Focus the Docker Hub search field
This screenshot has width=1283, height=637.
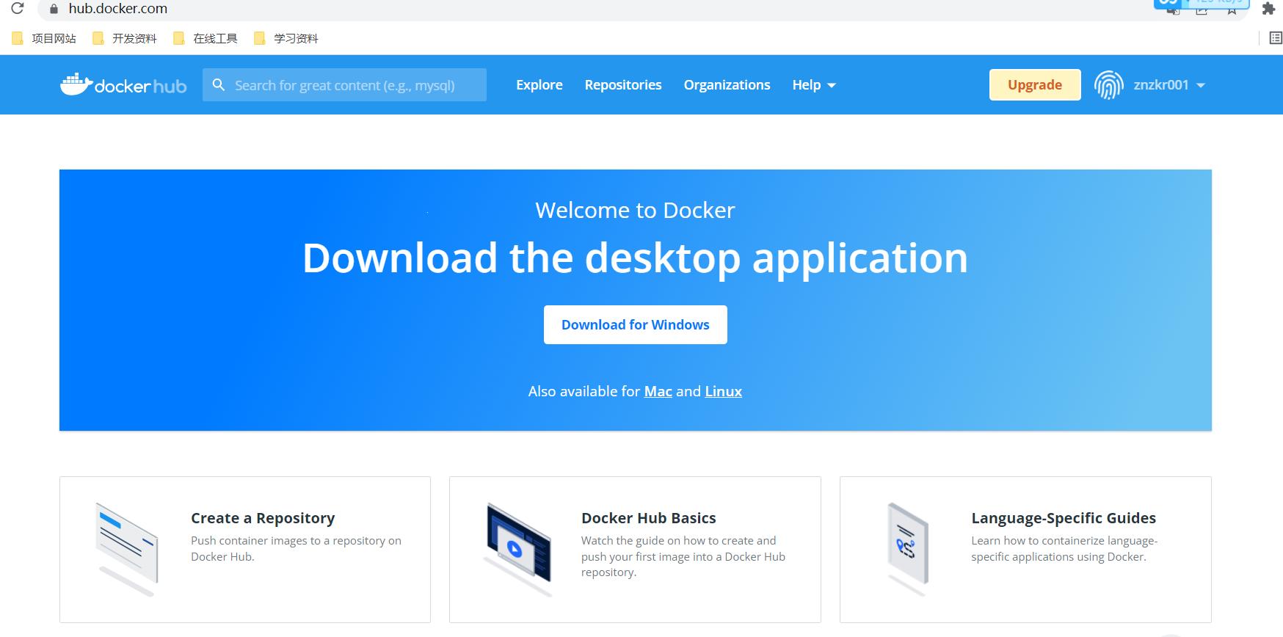(x=344, y=85)
